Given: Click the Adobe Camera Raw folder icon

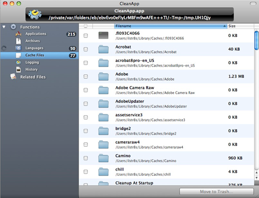Looking at the screenshot, I should tap(104, 90).
